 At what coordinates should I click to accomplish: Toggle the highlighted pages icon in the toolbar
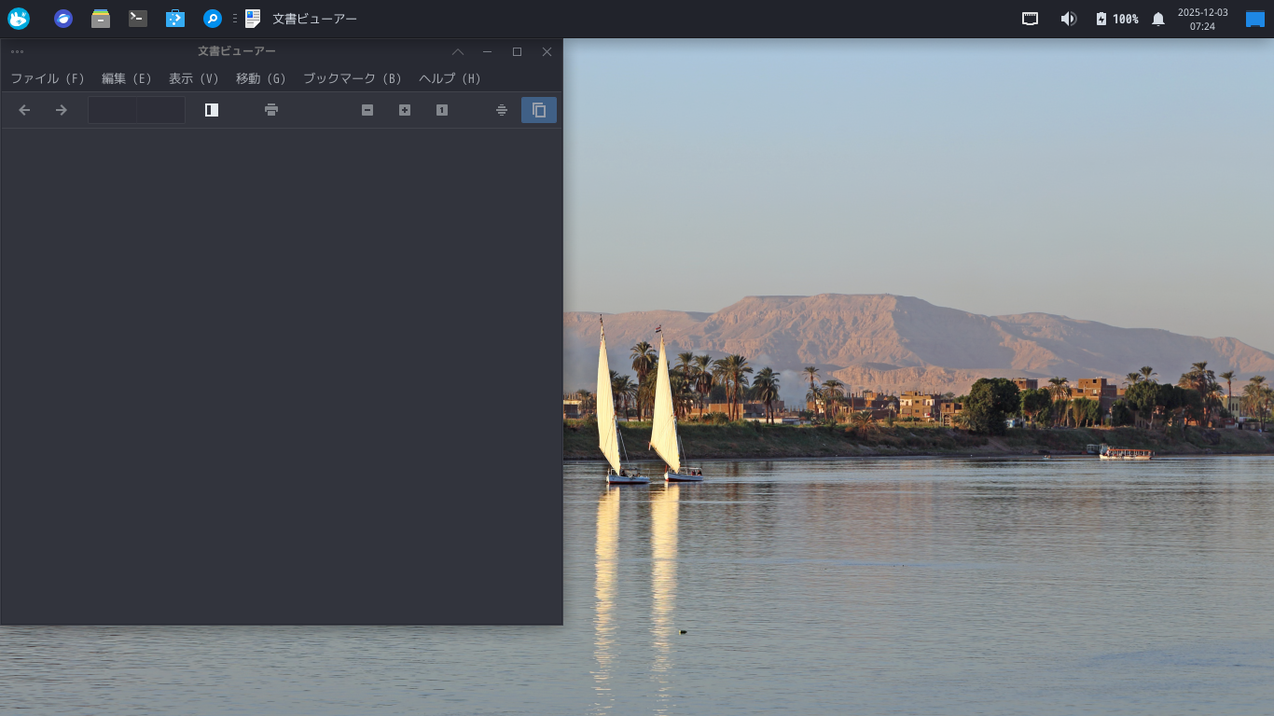[539, 110]
